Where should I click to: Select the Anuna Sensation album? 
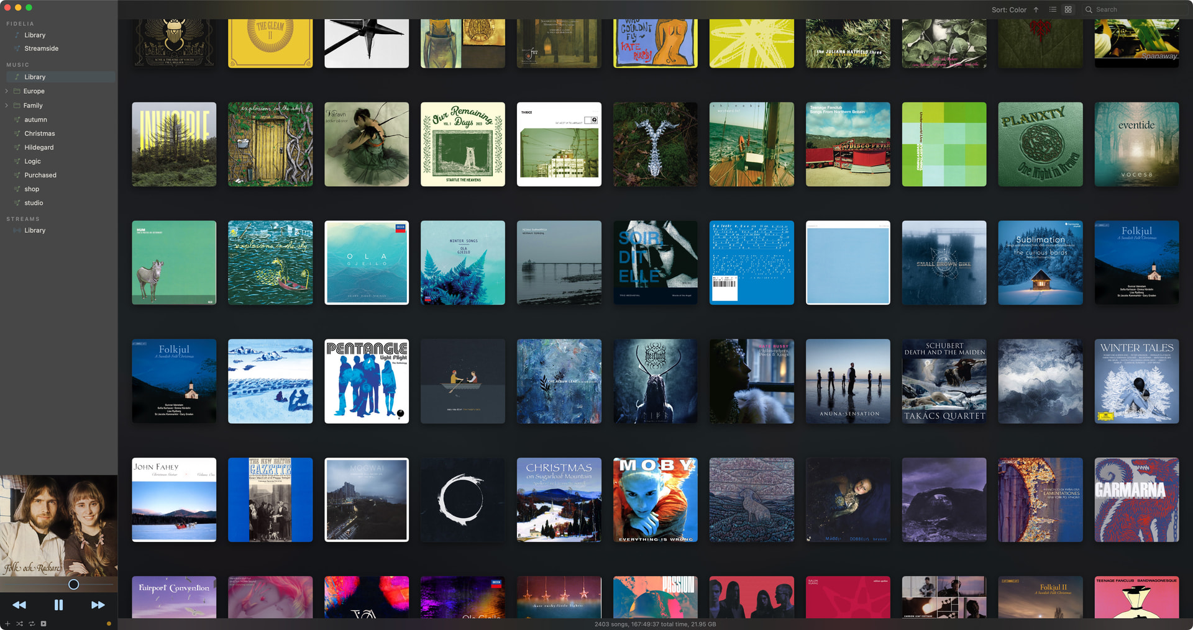[848, 381]
